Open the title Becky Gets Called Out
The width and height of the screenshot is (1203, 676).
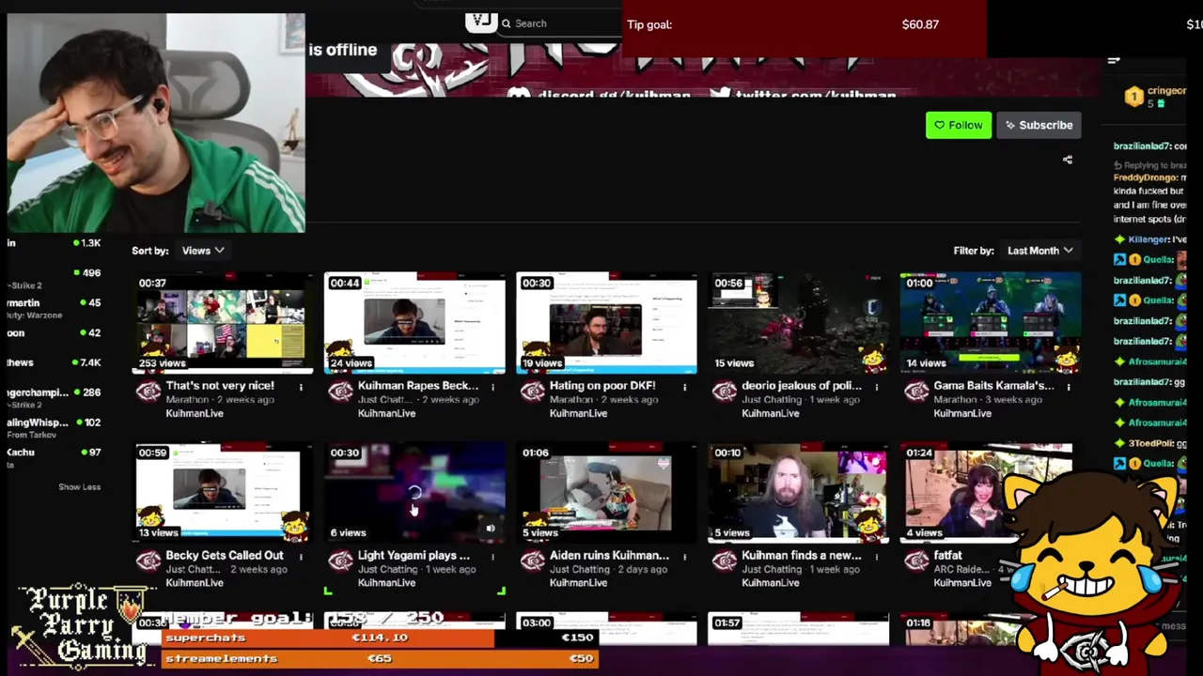pyautogui.click(x=225, y=556)
